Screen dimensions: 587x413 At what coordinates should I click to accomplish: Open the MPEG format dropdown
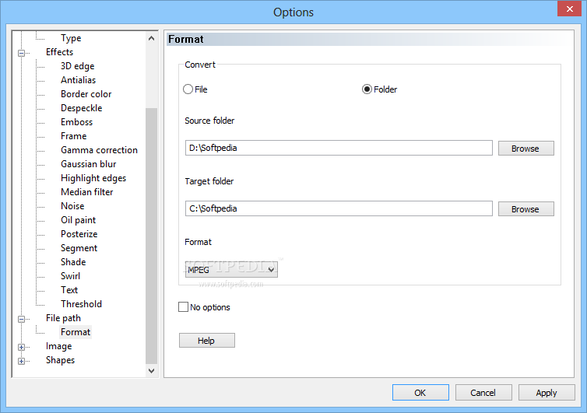pyautogui.click(x=231, y=269)
